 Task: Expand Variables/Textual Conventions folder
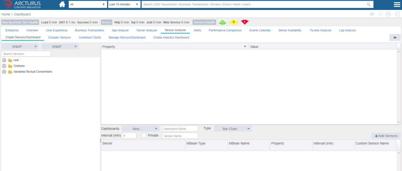click(4, 72)
